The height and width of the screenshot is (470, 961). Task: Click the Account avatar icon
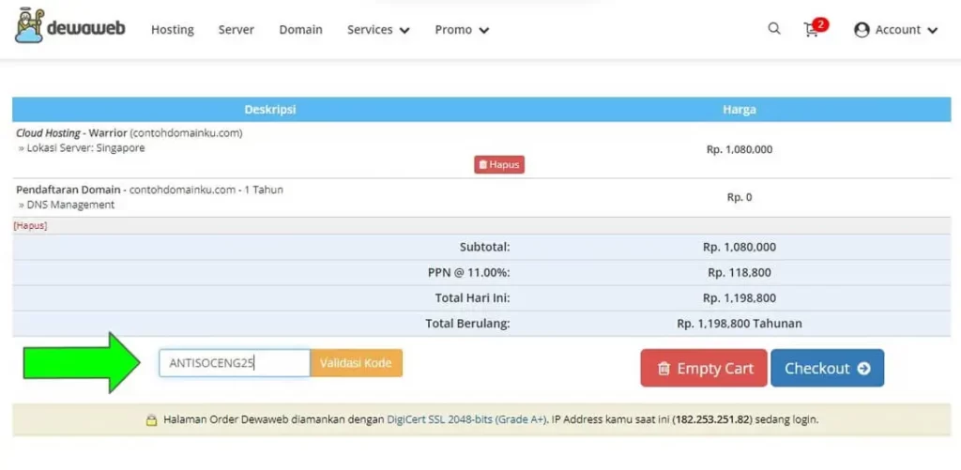(x=862, y=29)
